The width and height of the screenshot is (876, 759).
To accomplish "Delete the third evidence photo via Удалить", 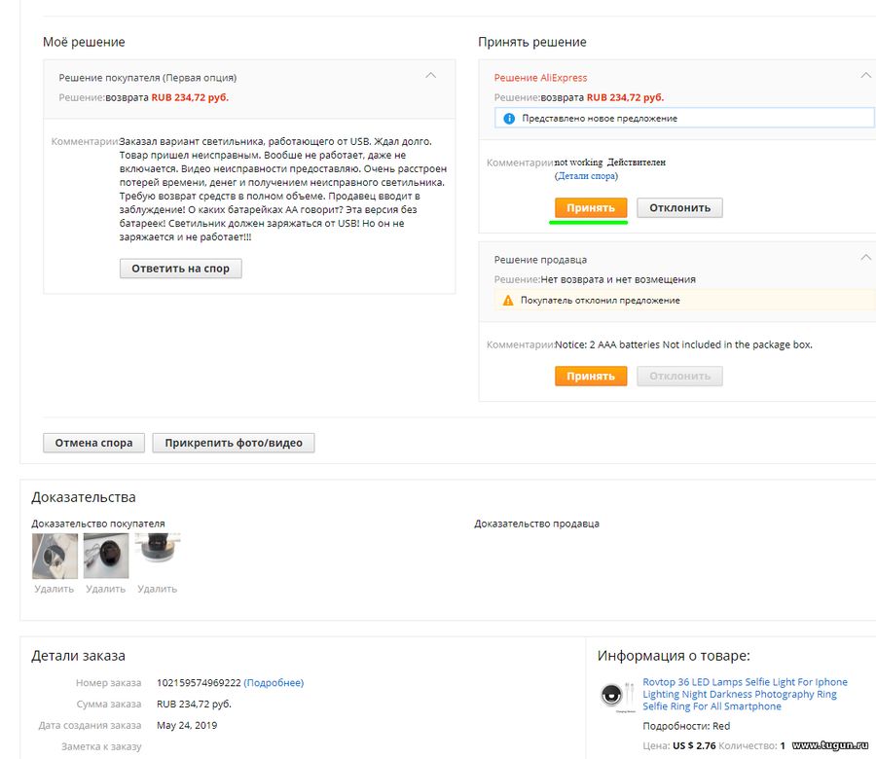I will tap(157, 589).
